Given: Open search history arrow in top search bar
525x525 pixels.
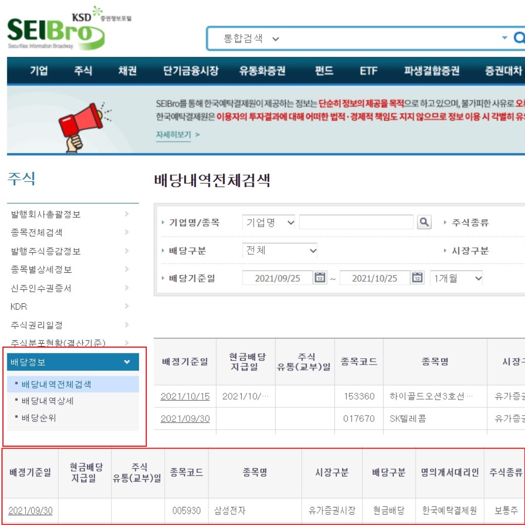Looking at the screenshot, I should (x=504, y=38).
